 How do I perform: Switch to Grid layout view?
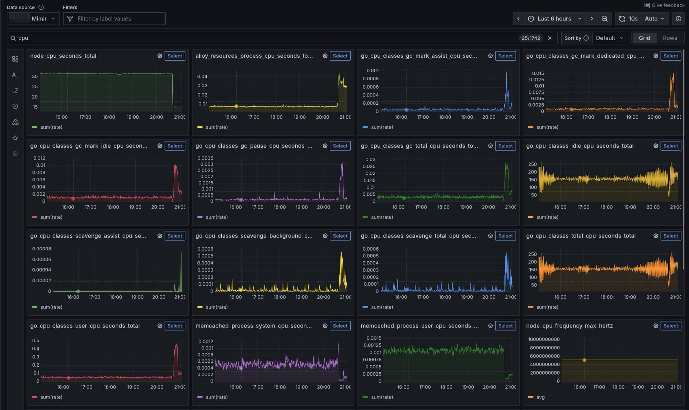coord(644,38)
